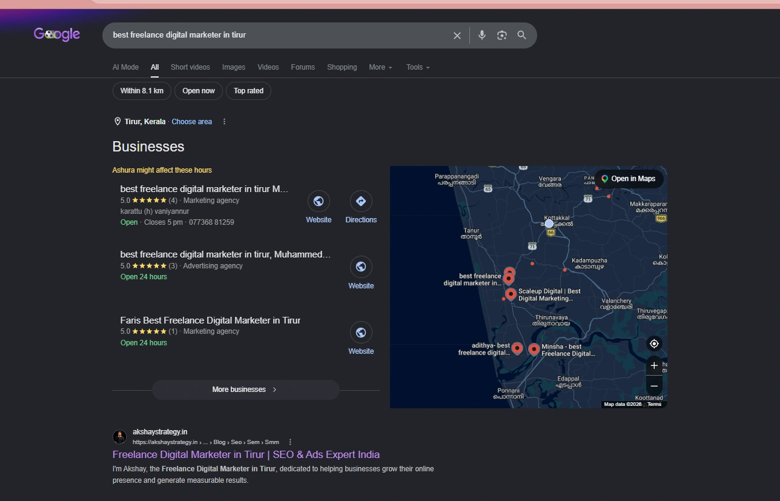The width and height of the screenshot is (780, 501).
Task: Switch to the Images tab
Action: (x=234, y=67)
